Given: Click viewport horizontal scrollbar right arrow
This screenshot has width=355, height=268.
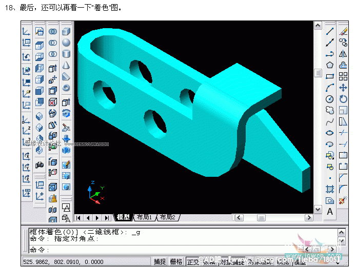Looking at the screenshot, I should pos(309,218).
